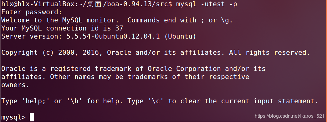Viewport: 327px width, 122px height.
Task: Click the 'Copyright (c) 2000, 2016' text
Action: 52,53
